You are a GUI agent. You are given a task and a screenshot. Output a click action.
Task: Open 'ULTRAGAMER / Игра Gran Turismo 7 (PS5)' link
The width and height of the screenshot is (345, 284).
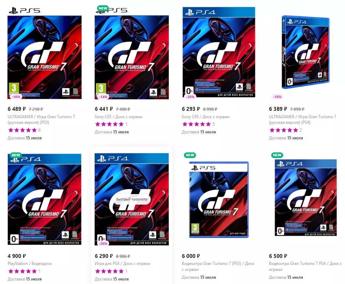(41, 120)
